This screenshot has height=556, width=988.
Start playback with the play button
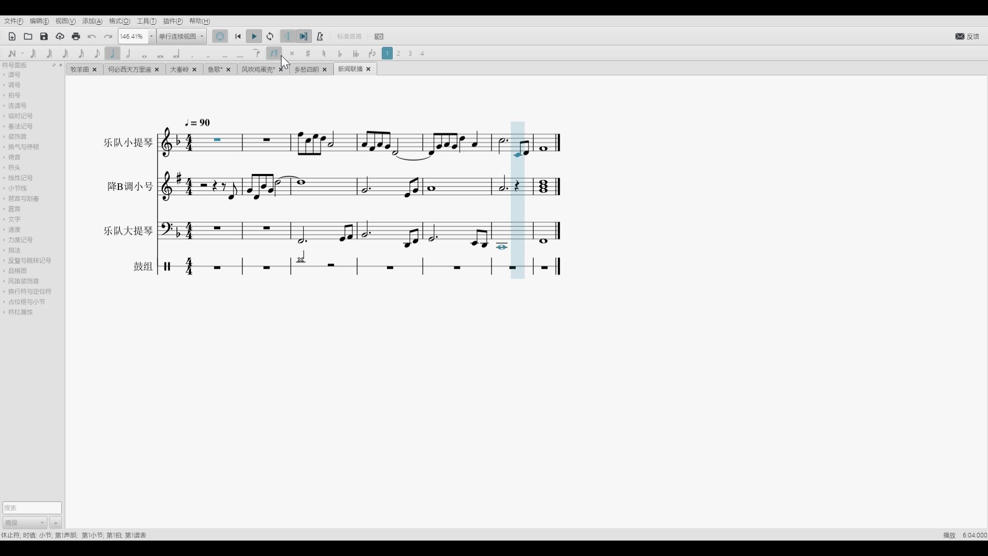tap(254, 37)
